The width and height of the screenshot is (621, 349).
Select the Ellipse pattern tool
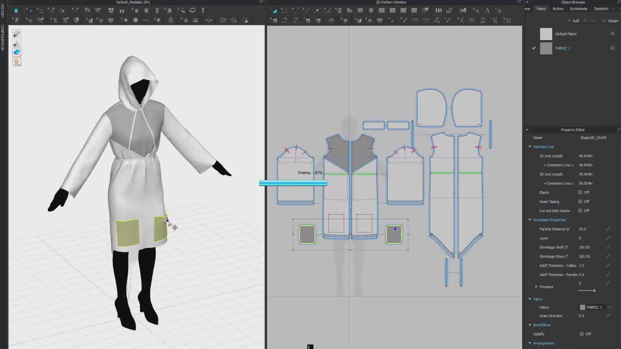pyautogui.click(x=371, y=10)
